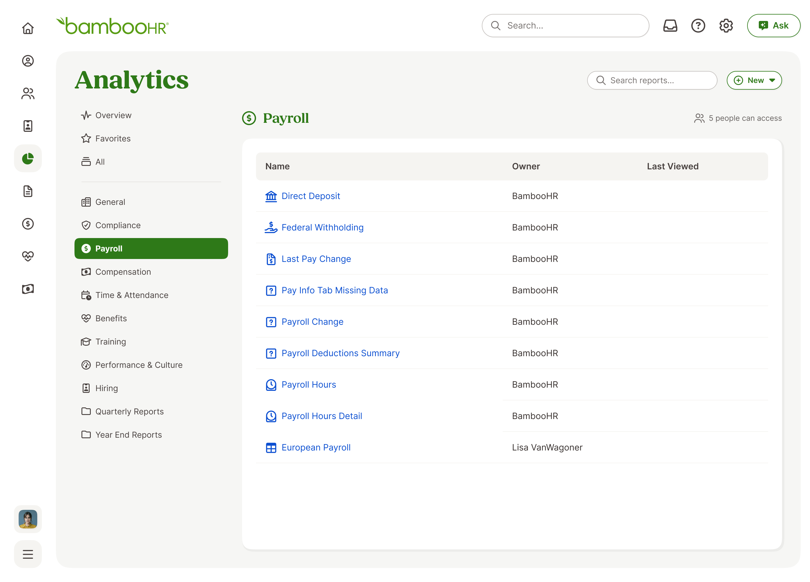Open the Federal Withholding report
The image size is (810, 582).
click(x=322, y=228)
